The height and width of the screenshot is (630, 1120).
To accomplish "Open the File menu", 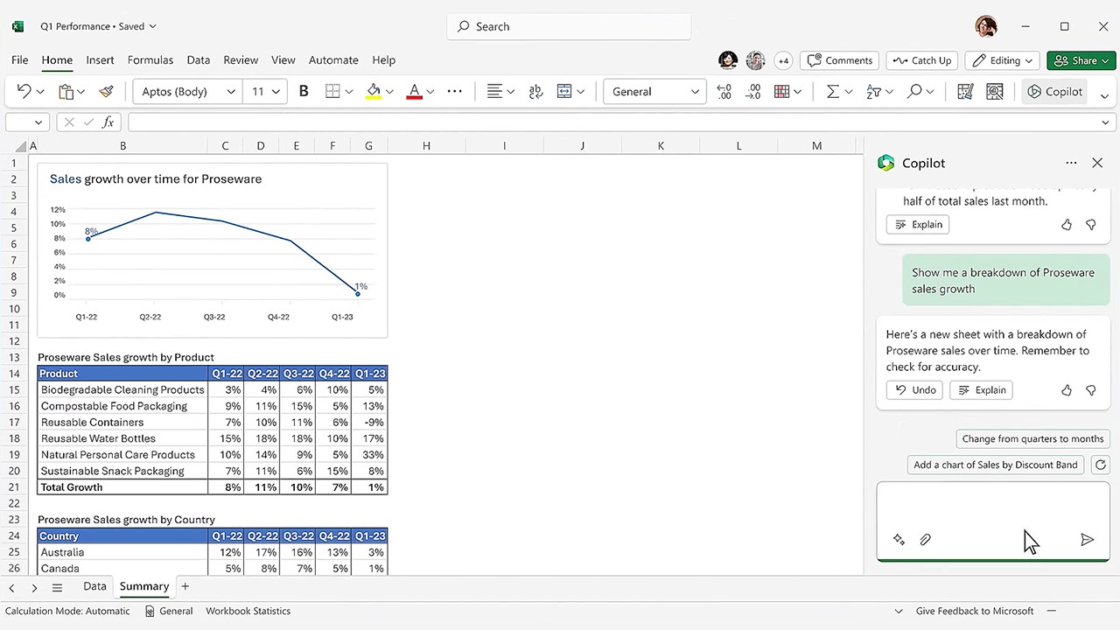I will (19, 60).
